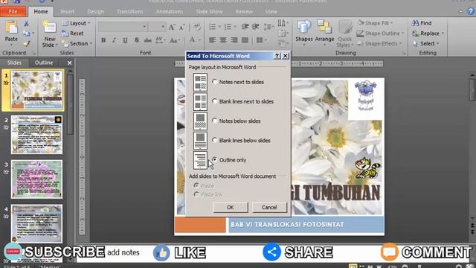Click Cancel in Send To Microsoft Word
Viewport: 476px width, 268px height.
(x=269, y=207)
